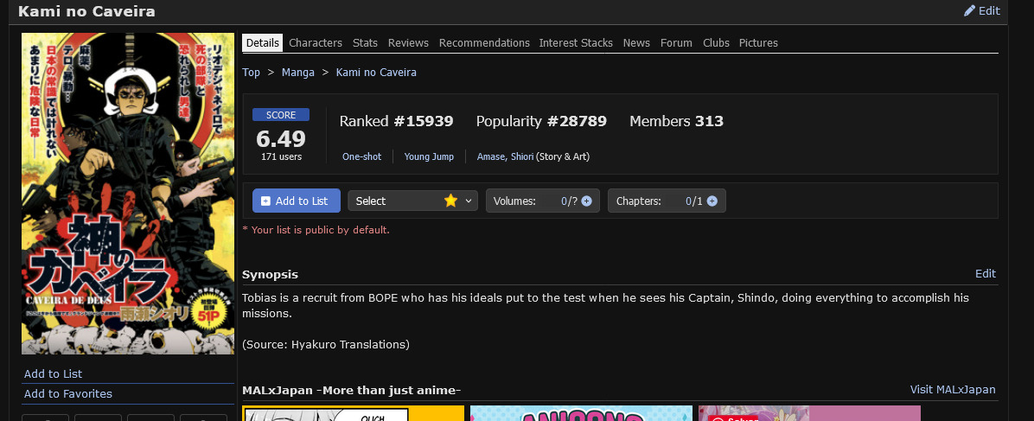Click the Ranked #15939 text
This screenshot has height=421, width=1034.
pyautogui.click(x=396, y=121)
